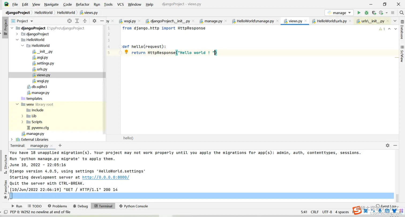Open the manage run configuration dropdown
405x217 pixels.
[339, 13]
